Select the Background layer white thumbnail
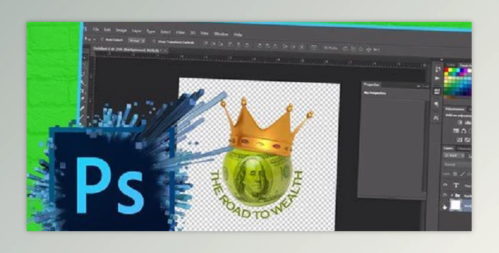499x253 pixels. (455, 205)
